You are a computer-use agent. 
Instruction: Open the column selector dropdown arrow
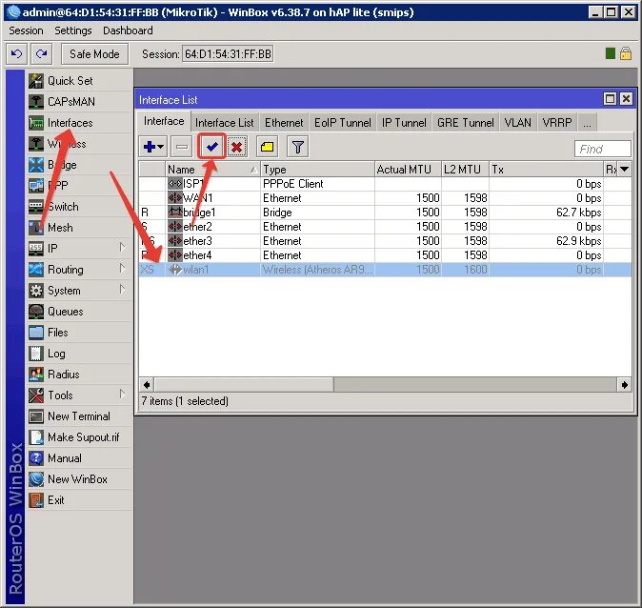625,170
